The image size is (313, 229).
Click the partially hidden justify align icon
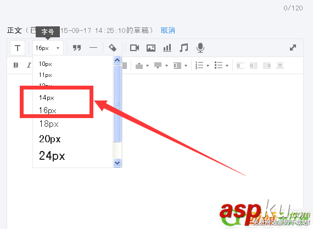point(125,65)
